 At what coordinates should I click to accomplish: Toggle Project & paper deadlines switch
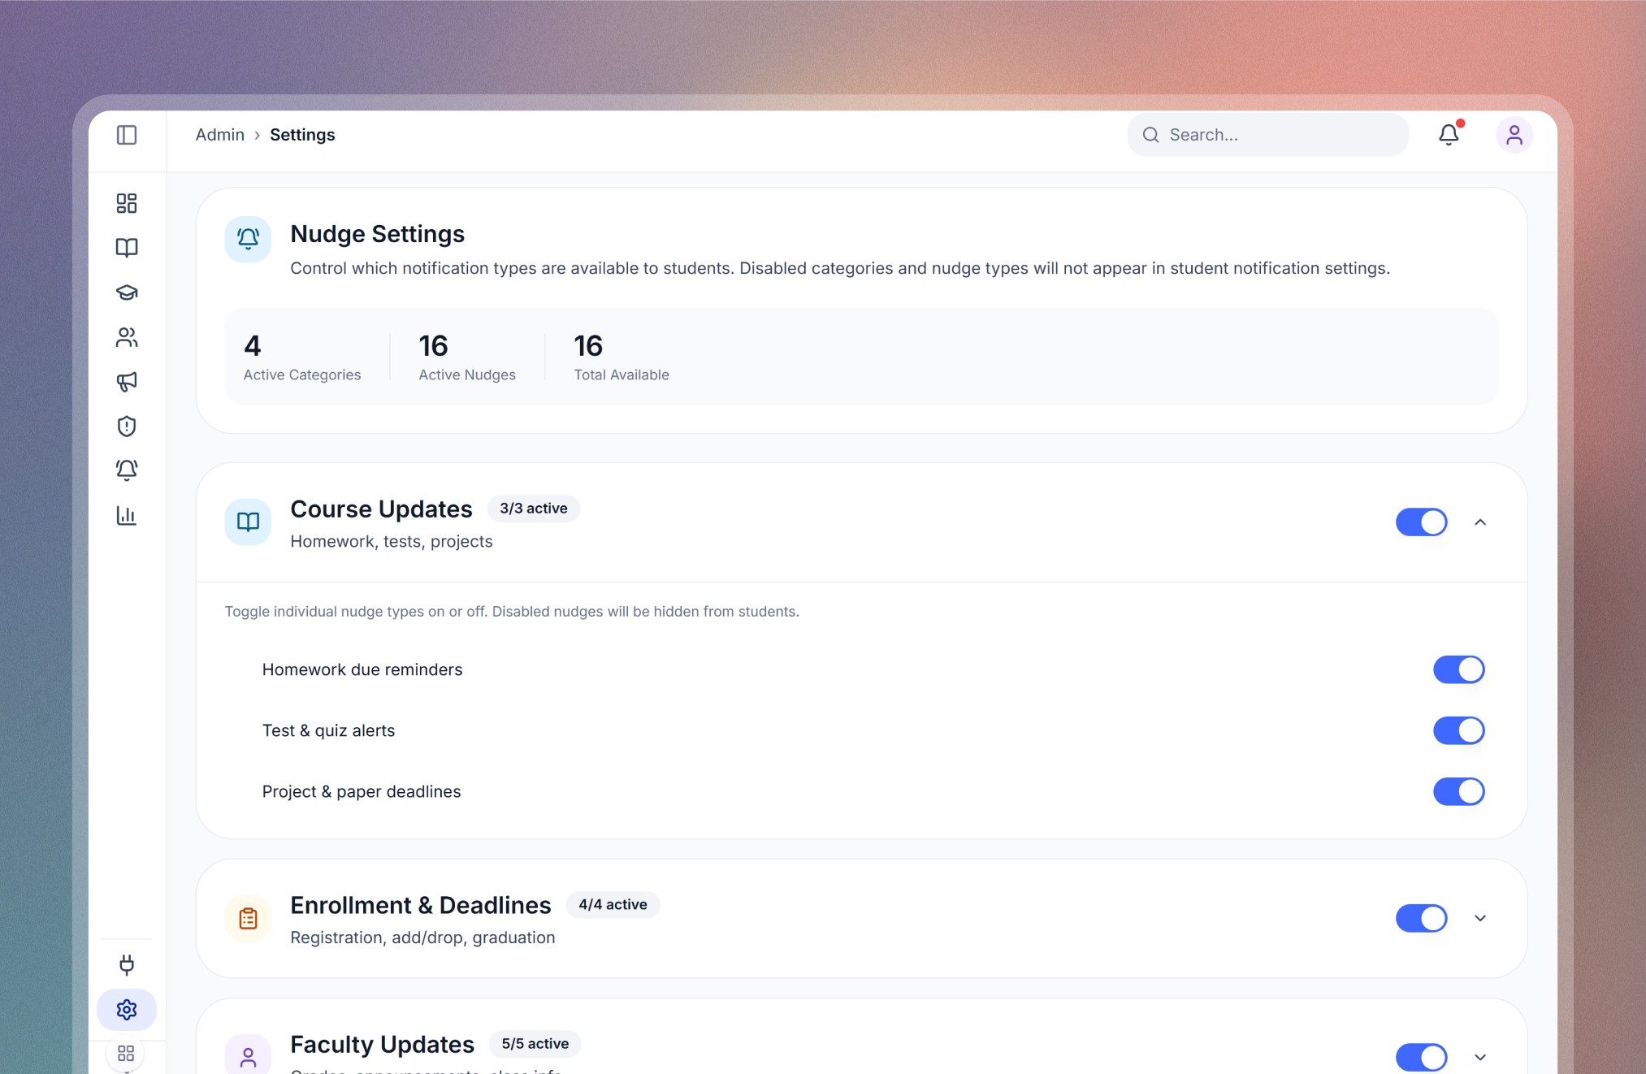[1458, 791]
